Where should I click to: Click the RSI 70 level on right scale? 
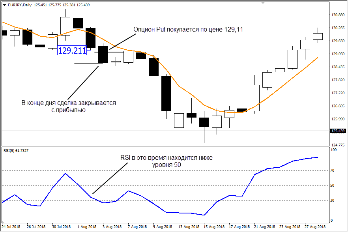(x=333, y=170)
